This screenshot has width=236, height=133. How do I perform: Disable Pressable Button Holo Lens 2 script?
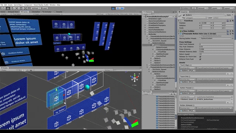pyautogui.click(x=183, y=34)
